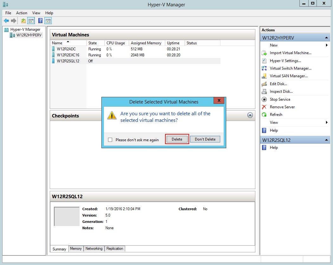Image resolution: width=333 pixels, height=265 pixels.
Task: Switch to the Networking tab
Action: pos(94,249)
